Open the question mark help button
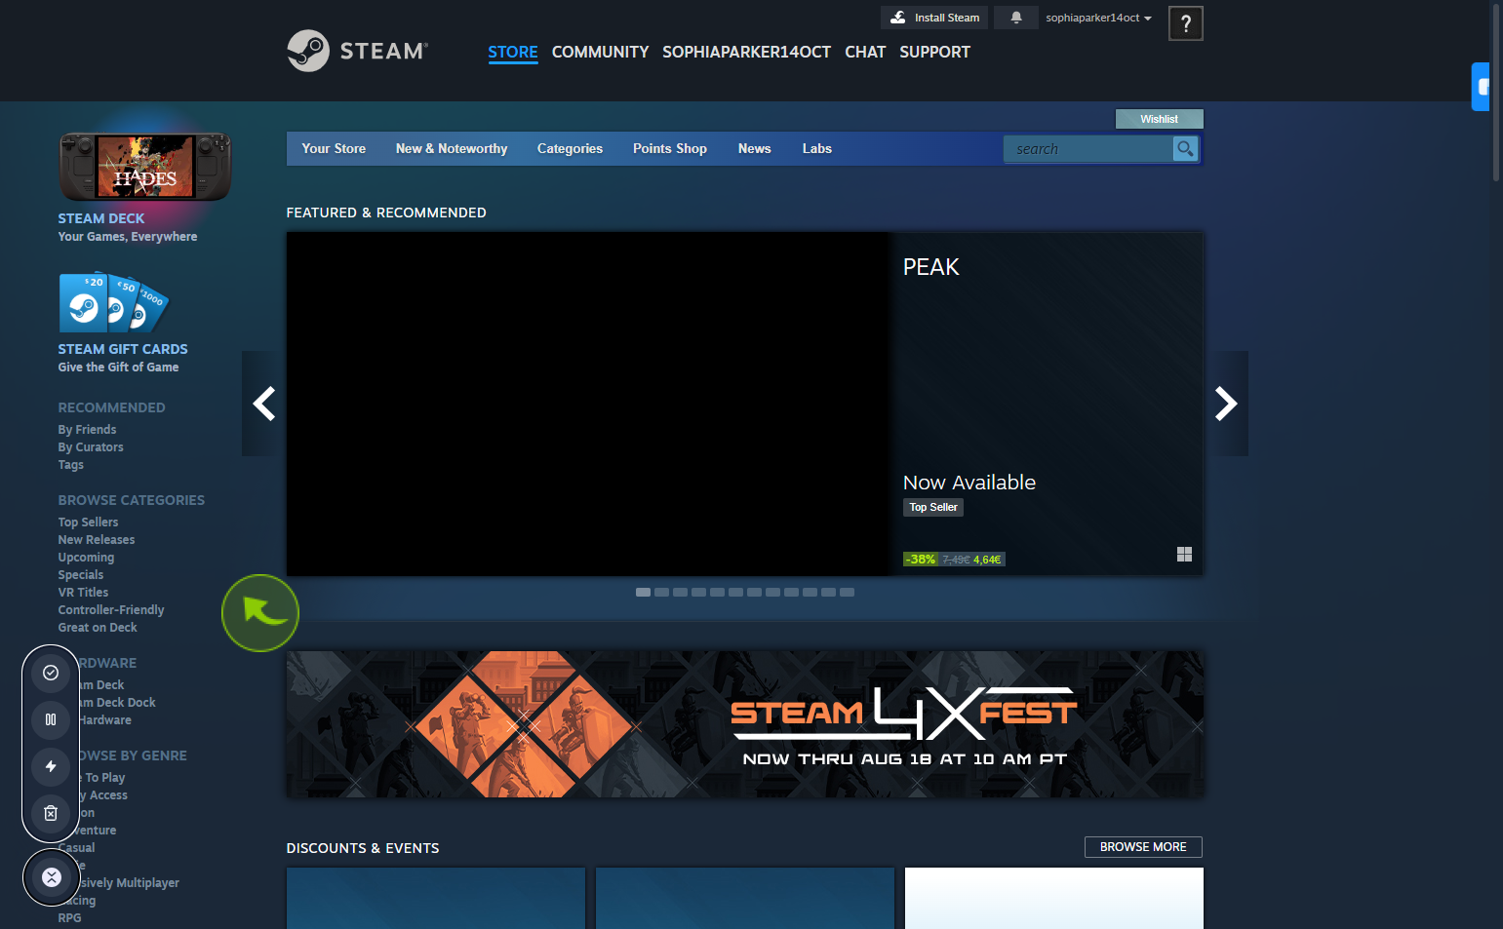This screenshot has width=1503, height=929. (1185, 23)
